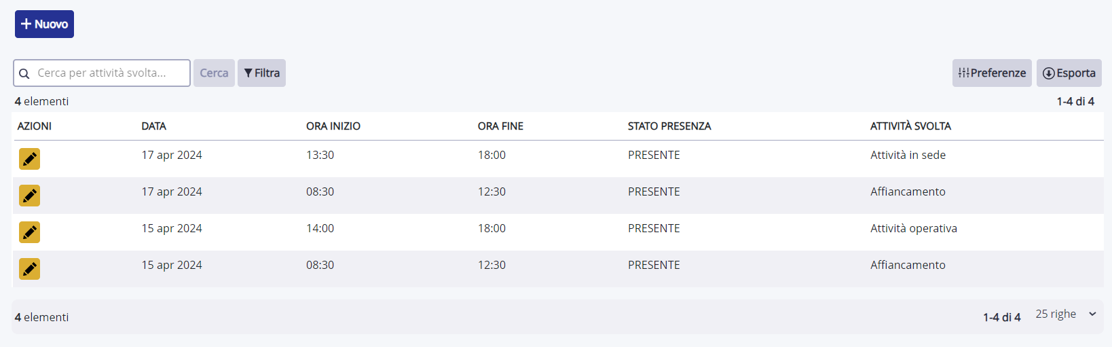Viewport: 1112px width, 347px height.
Task: Select the 'Attività operativa' cell
Action: coord(914,228)
